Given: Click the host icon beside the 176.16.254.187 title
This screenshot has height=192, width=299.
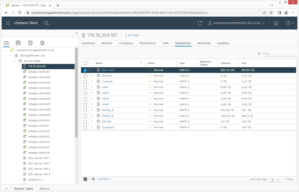Looking at the screenshot, I should 84,35.
